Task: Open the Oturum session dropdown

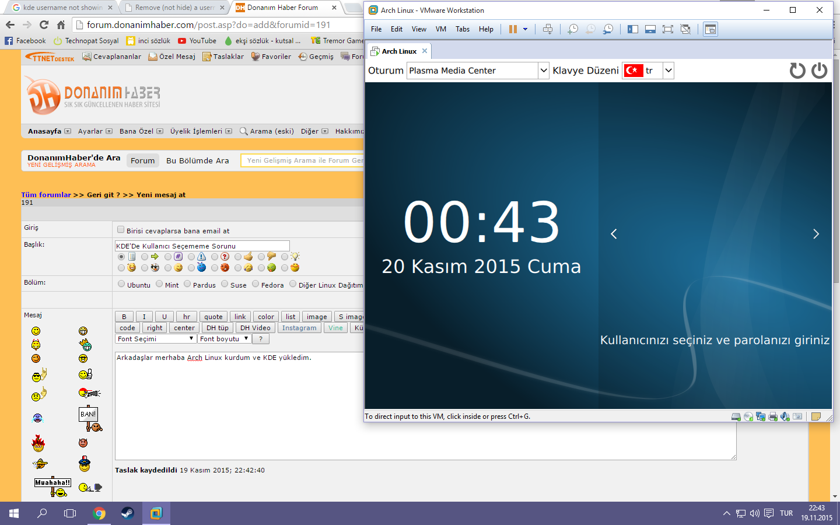Action: (543, 71)
